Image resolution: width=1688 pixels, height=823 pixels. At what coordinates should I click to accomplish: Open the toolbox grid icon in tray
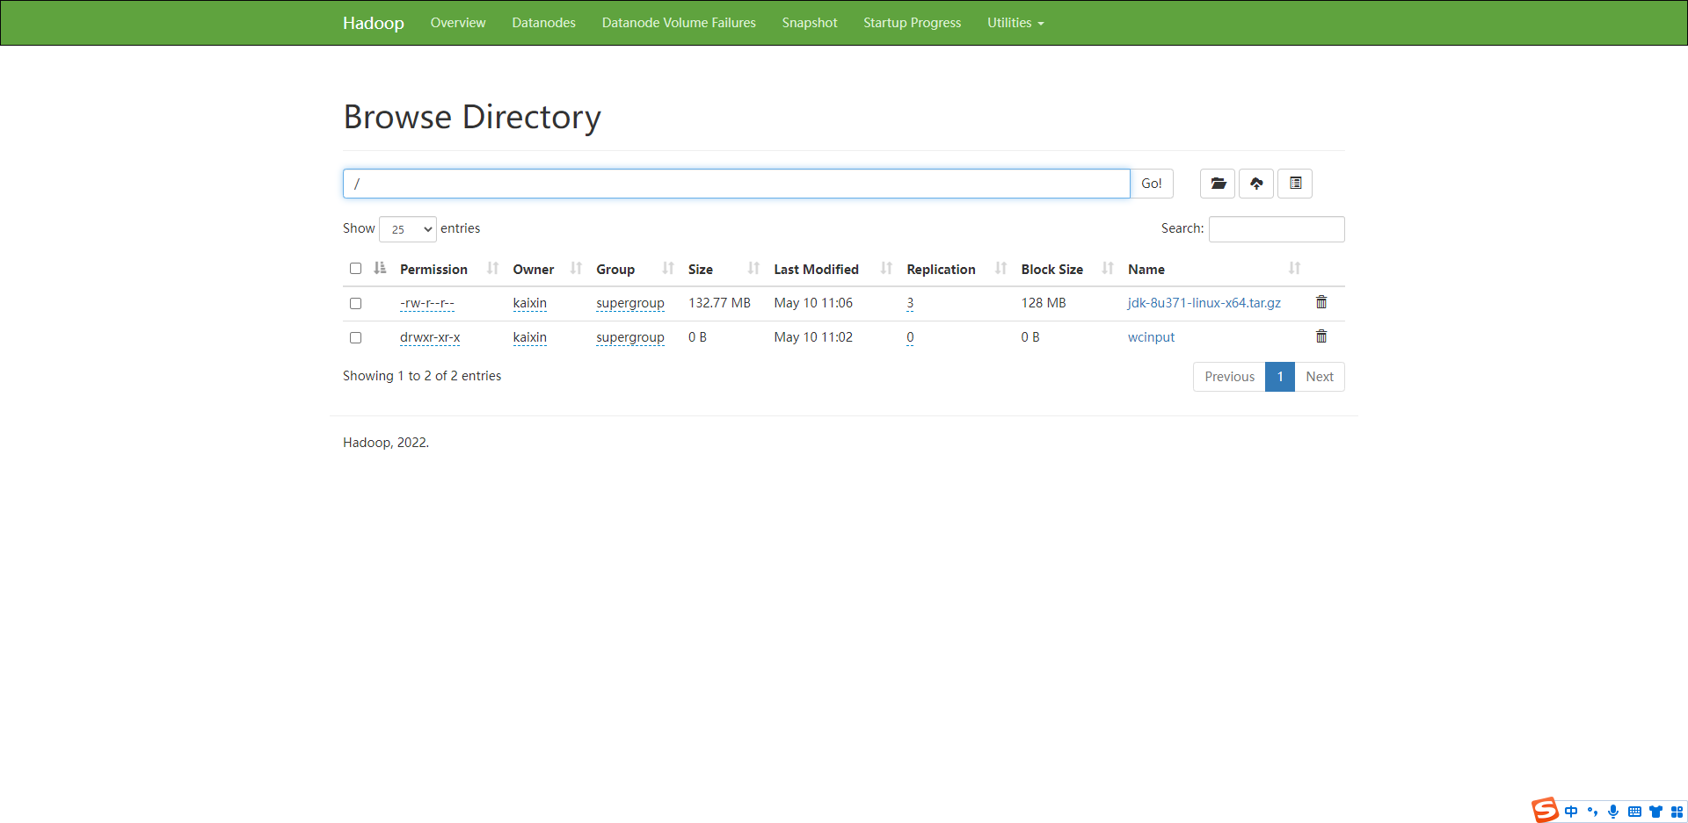point(1677,812)
